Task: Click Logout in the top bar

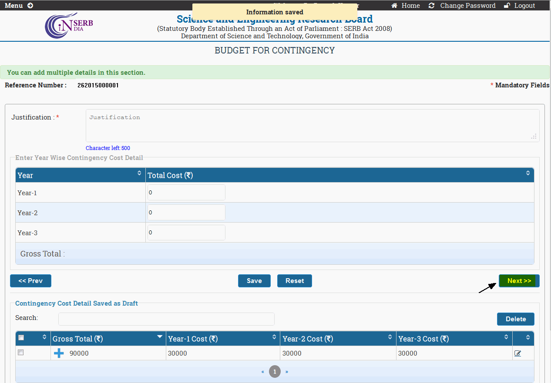Action: (x=520, y=6)
